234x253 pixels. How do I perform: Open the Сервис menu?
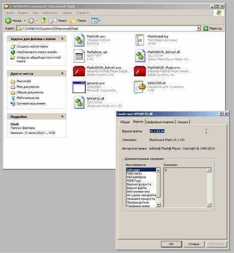pos(67,13)
